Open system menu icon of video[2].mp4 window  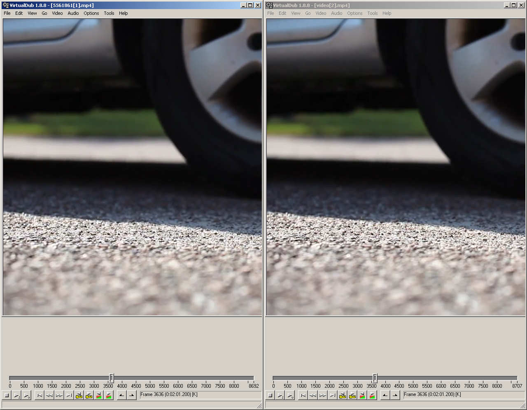[269, 5]
